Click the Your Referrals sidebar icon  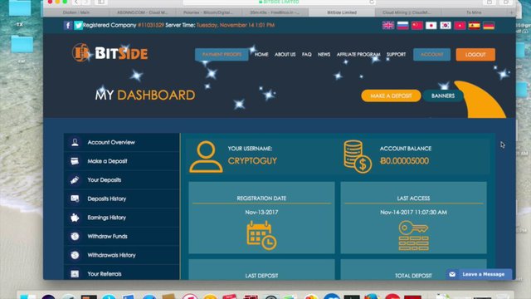pyautogui.click(x=75, y=274)
